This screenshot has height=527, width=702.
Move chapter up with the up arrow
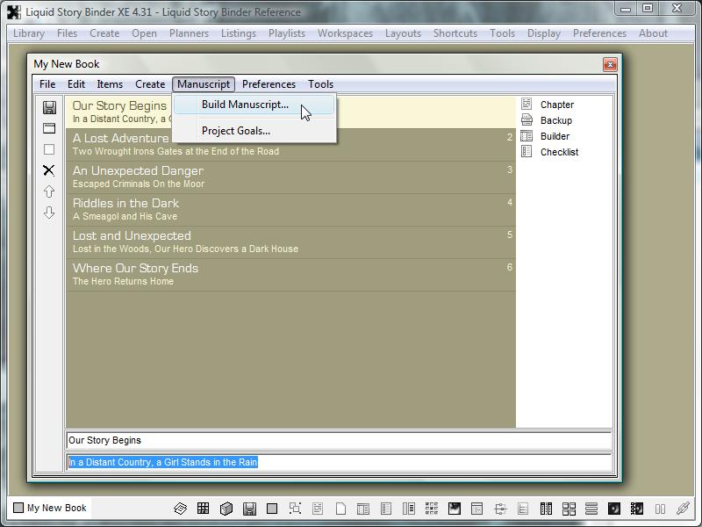(x=49, y=191)
